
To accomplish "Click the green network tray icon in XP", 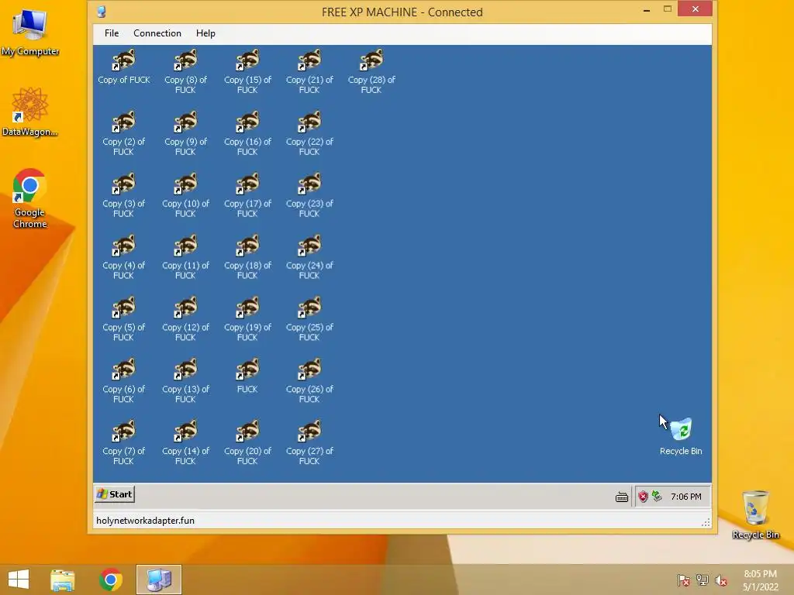I will point(657,497).
